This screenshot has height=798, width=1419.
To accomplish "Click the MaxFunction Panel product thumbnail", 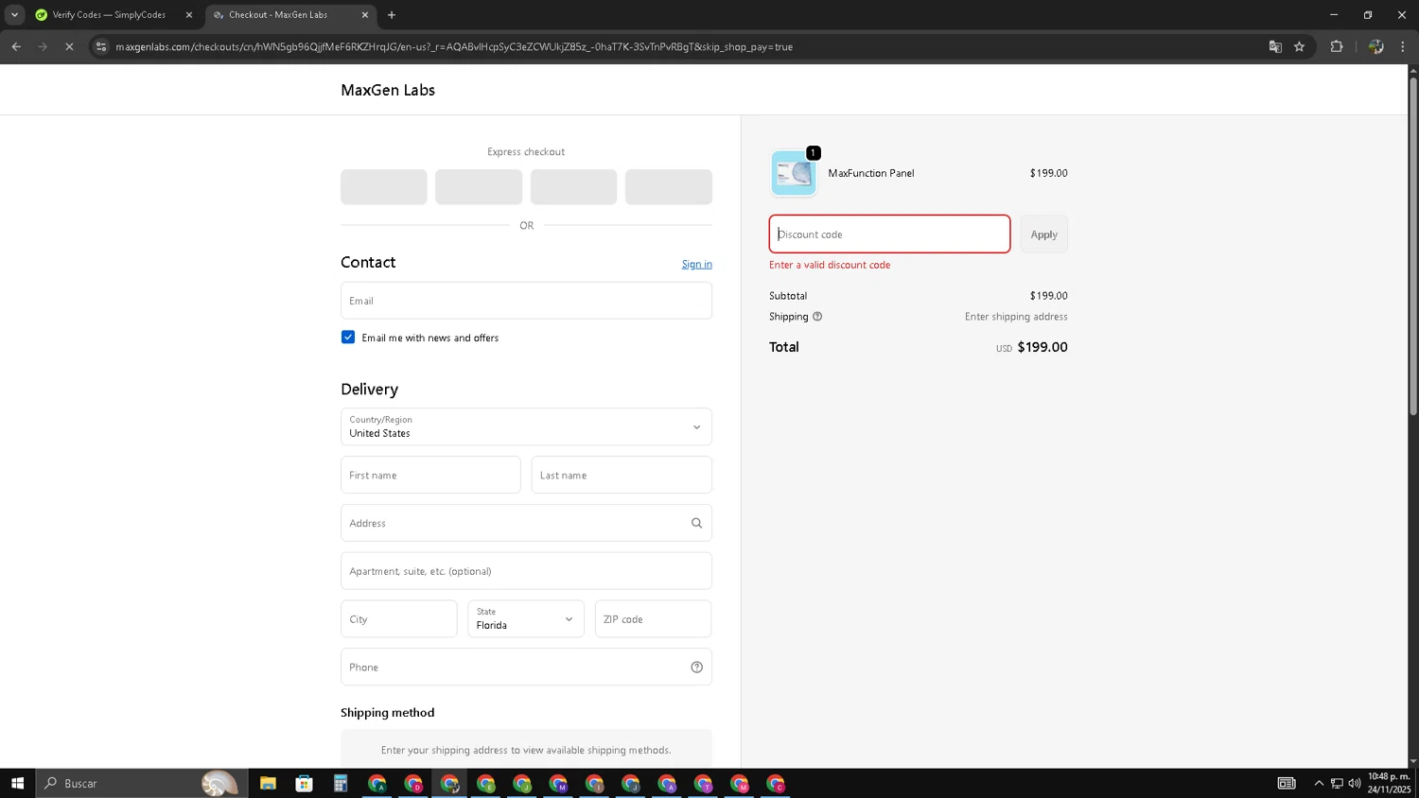I will [x=794, y=173].
